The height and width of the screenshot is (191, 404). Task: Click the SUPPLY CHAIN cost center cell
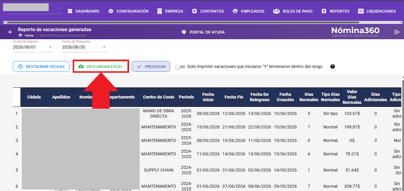tap(159, 170)
